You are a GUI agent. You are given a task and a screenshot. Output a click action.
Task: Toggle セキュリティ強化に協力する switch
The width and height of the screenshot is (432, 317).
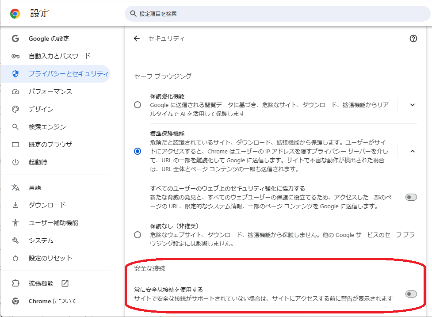pyautogui.click(x=411, y=197)
